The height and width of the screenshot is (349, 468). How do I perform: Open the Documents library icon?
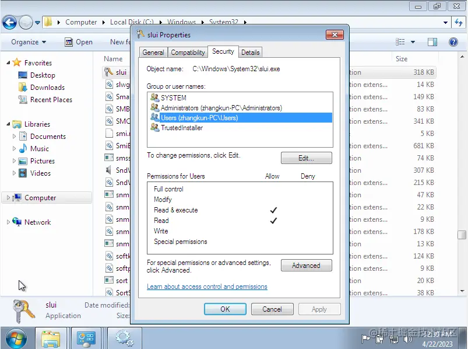coord(23,136)
